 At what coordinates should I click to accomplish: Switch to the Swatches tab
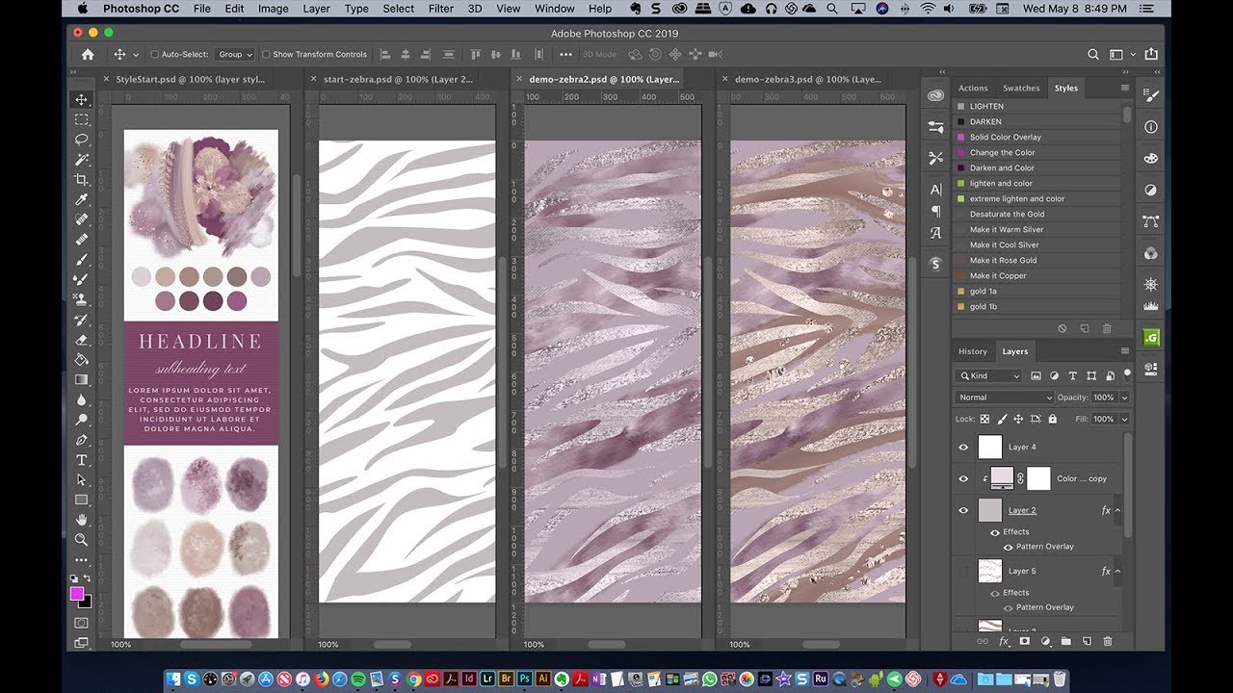(x=1021, y=88)
